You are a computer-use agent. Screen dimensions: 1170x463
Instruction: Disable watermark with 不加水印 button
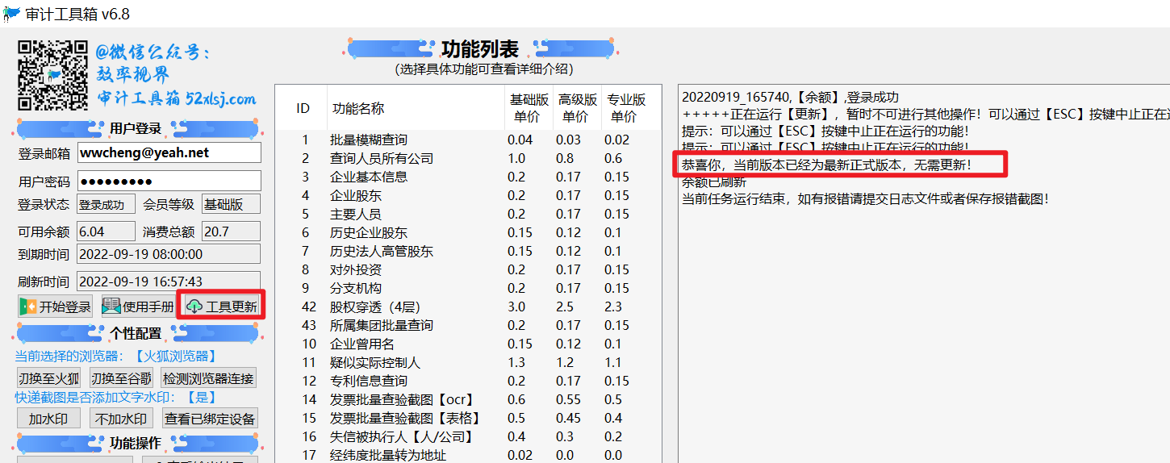121,418
